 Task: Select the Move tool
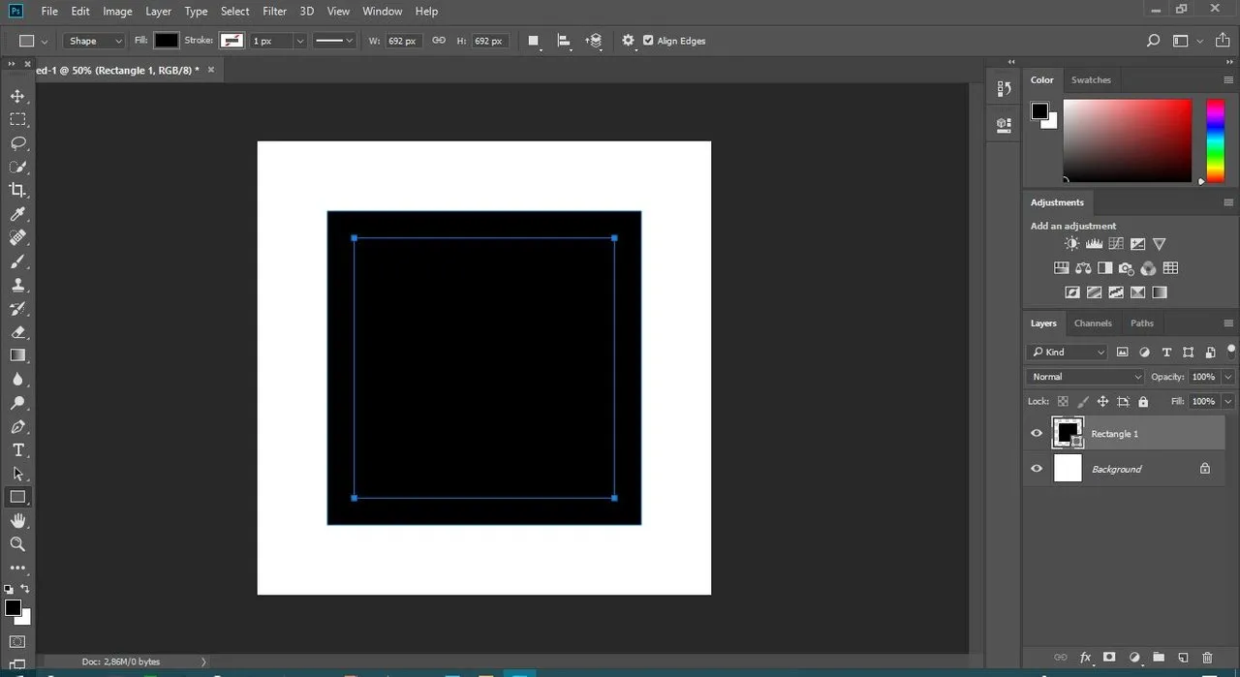[17, 96]
